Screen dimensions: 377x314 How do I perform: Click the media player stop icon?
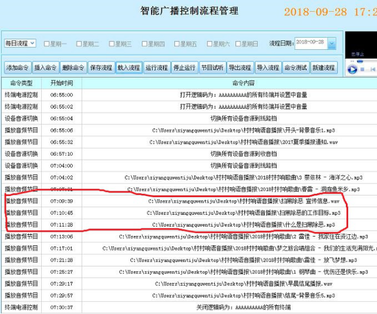[x=363, y=69]
